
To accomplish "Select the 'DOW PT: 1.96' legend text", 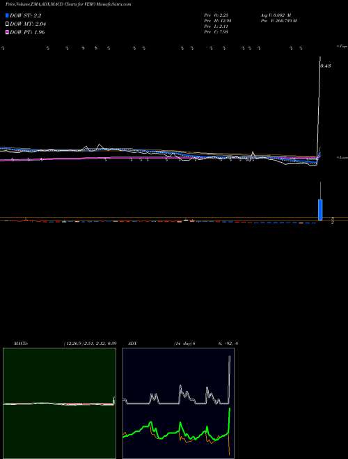I will [x=27, y=32].
